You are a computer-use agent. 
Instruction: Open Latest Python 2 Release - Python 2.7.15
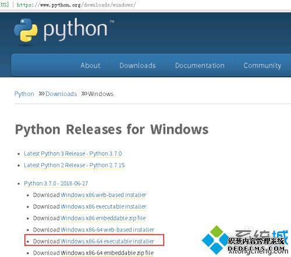click(x=74, y=165)
